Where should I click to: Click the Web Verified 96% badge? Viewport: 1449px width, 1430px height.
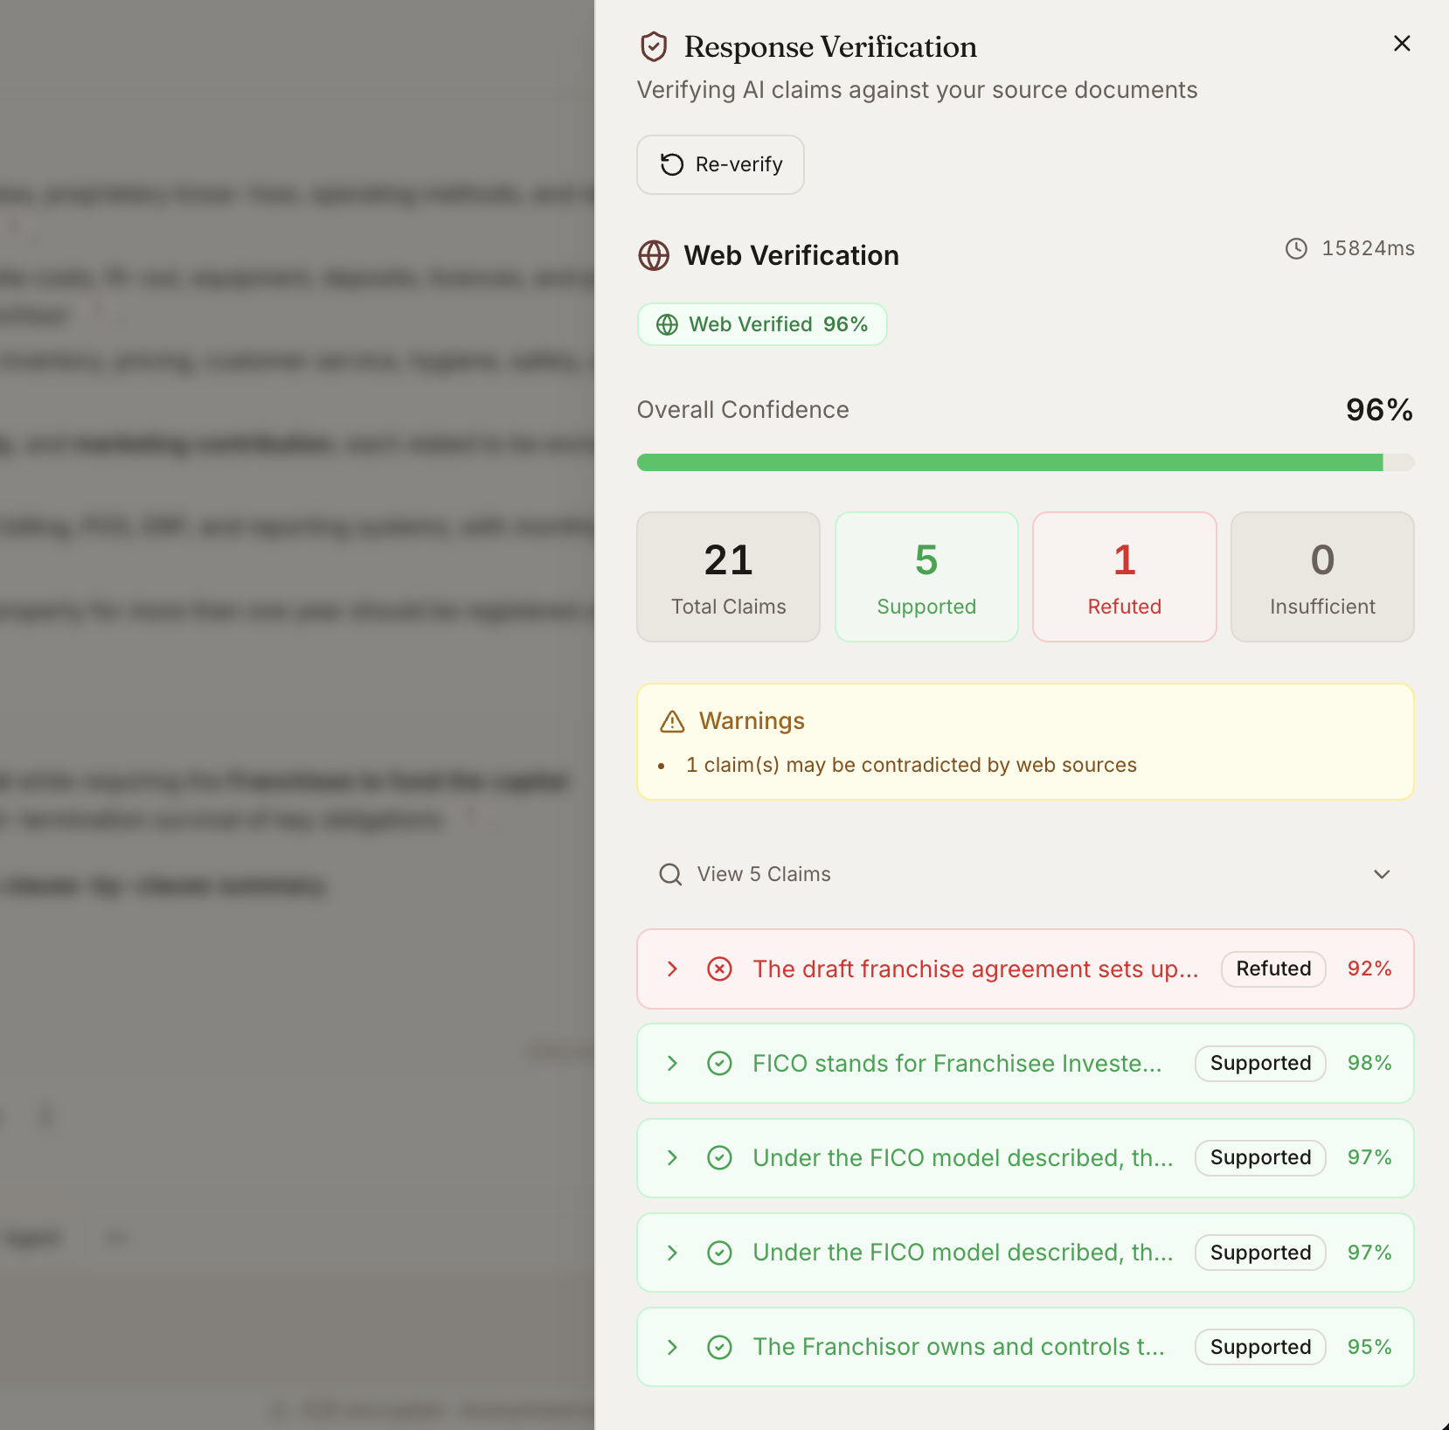[x=762, y=324]
